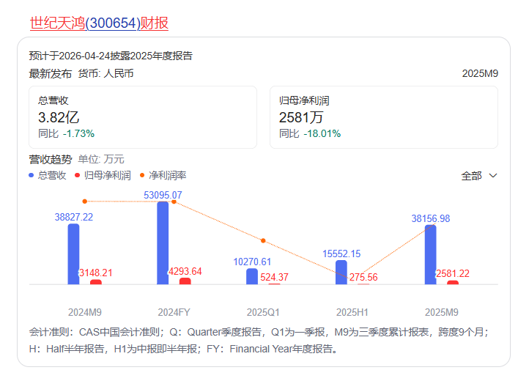529x370 pixels.
Task: Select the 归母净利润 2581万 summary card
Action: [x=383, y=117]
